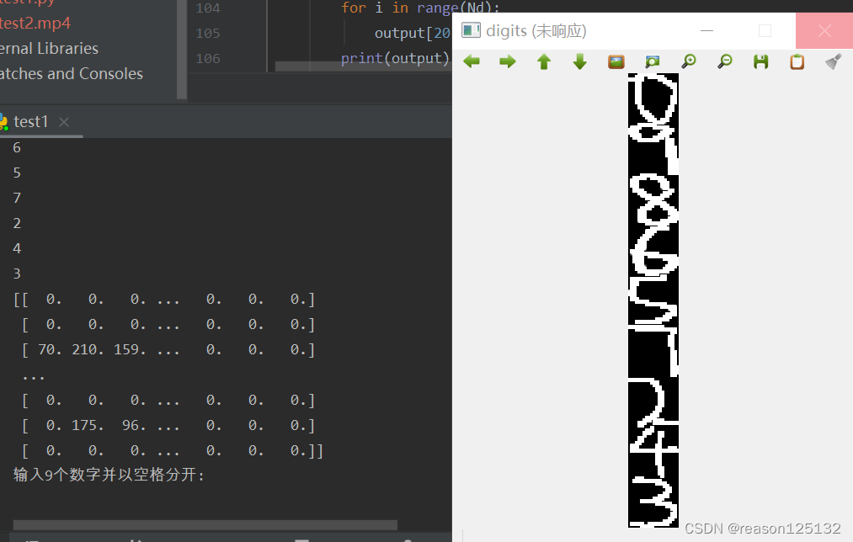Click the back arrow in digits toolbar

471,61
